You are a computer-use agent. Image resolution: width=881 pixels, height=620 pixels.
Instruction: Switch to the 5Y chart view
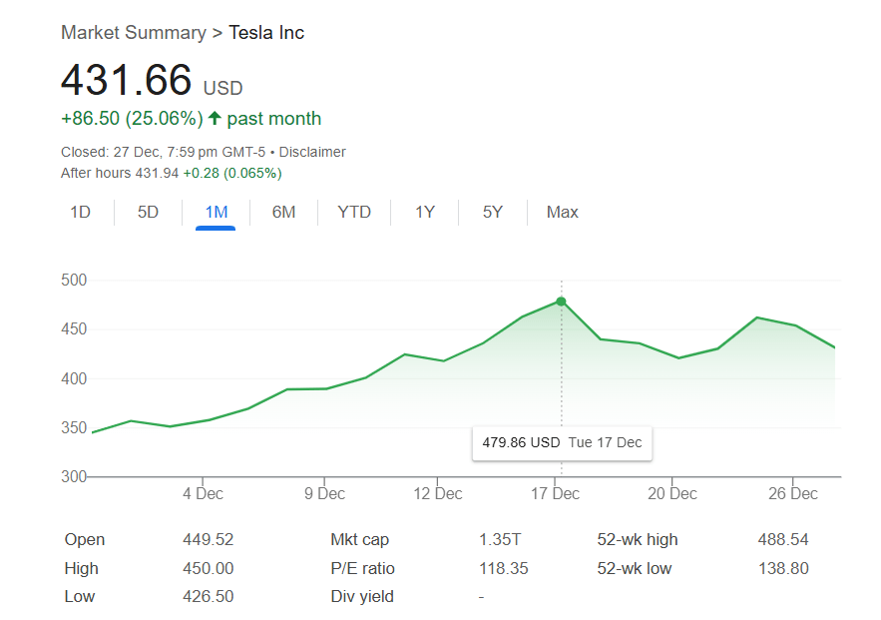493,212
